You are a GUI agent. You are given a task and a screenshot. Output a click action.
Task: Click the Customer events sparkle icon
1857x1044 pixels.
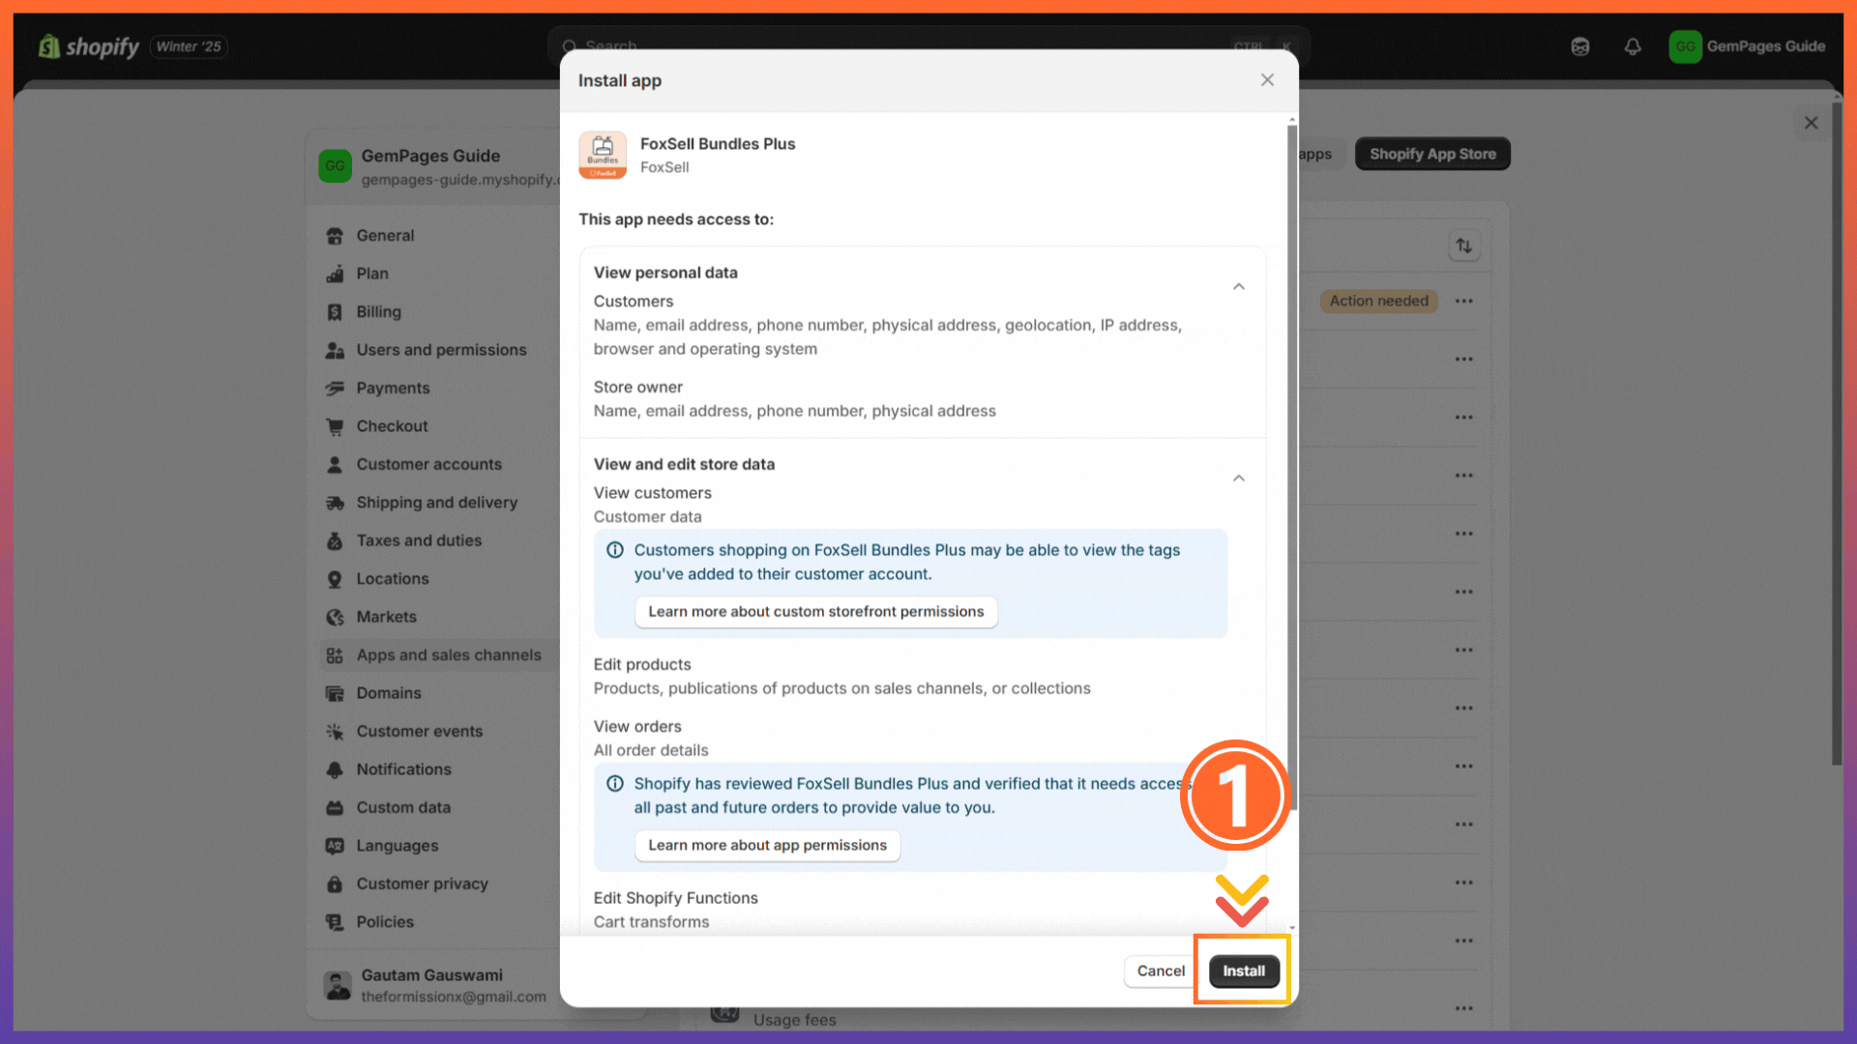pos(335,731)
